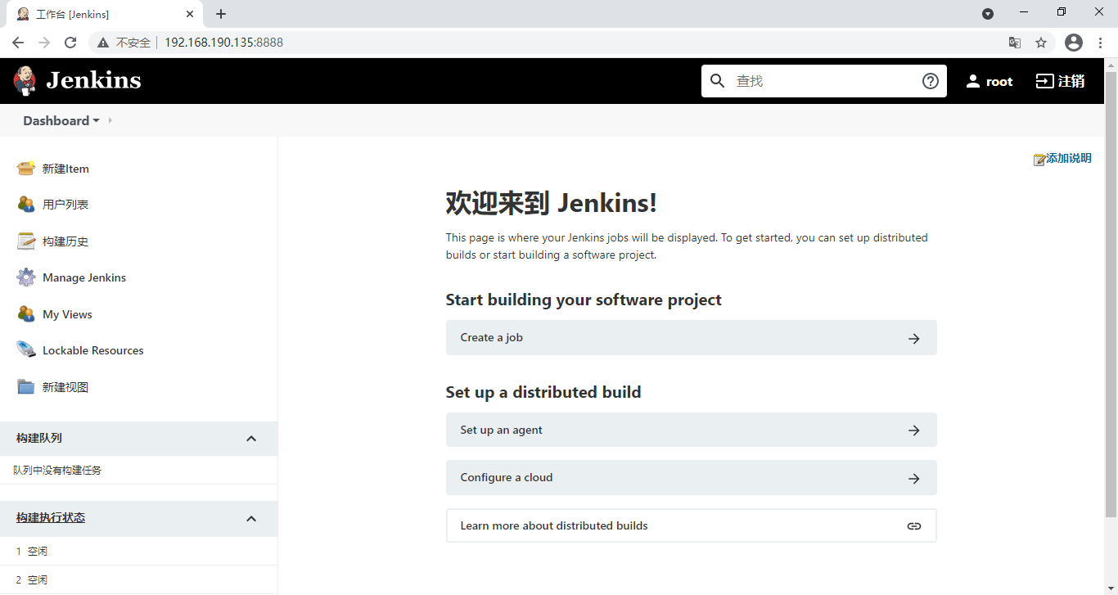Click the Create a job button

click(x=691, y=337)
